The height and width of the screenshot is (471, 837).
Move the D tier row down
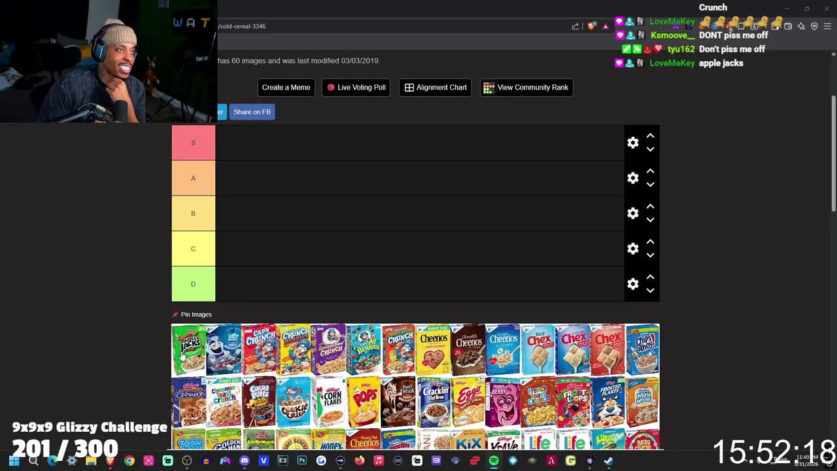point(650,290)
